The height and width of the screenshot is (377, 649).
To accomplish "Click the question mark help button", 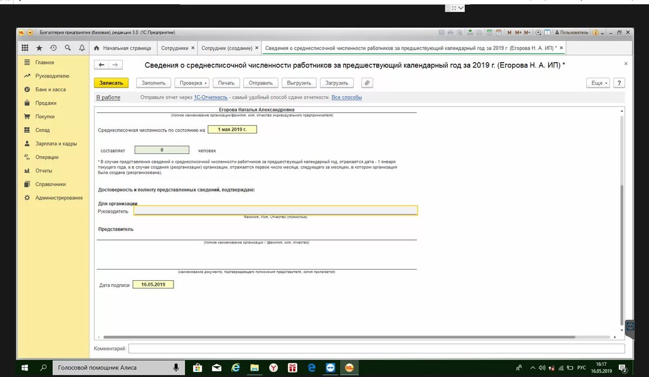I will pos(619,83).
